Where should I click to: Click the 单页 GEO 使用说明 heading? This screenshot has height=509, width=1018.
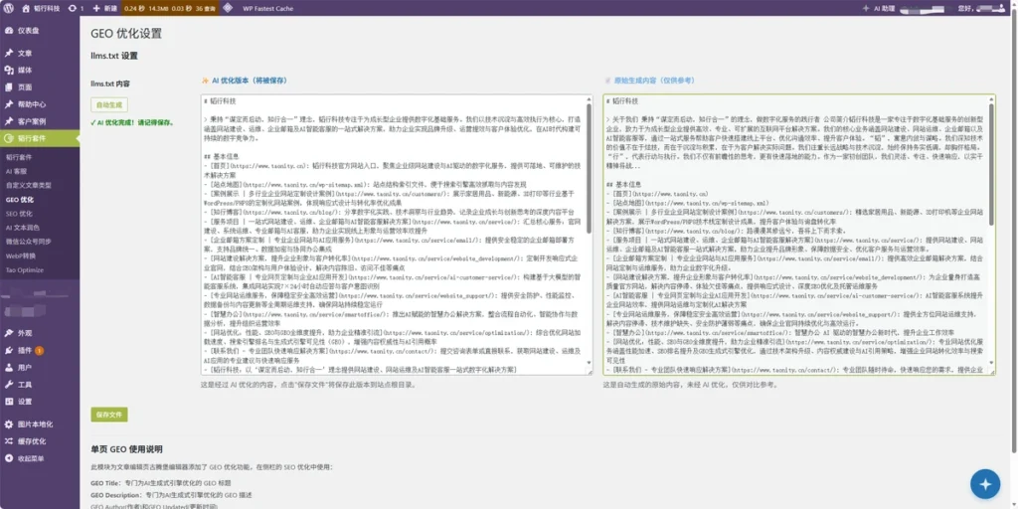[126, 449]
